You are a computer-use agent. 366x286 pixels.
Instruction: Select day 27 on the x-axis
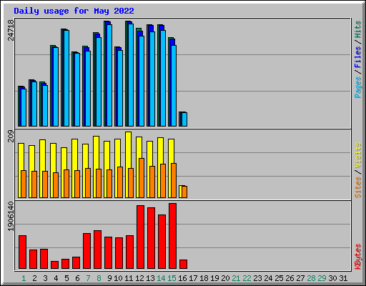(x=300, y=278)
